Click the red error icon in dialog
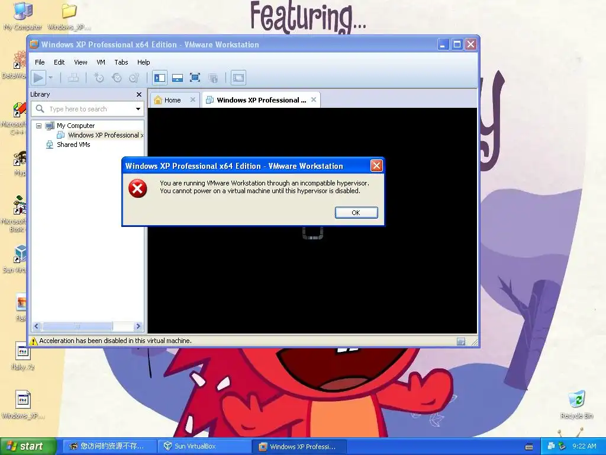This screenshot has width=606, height=455. [137, 188]
